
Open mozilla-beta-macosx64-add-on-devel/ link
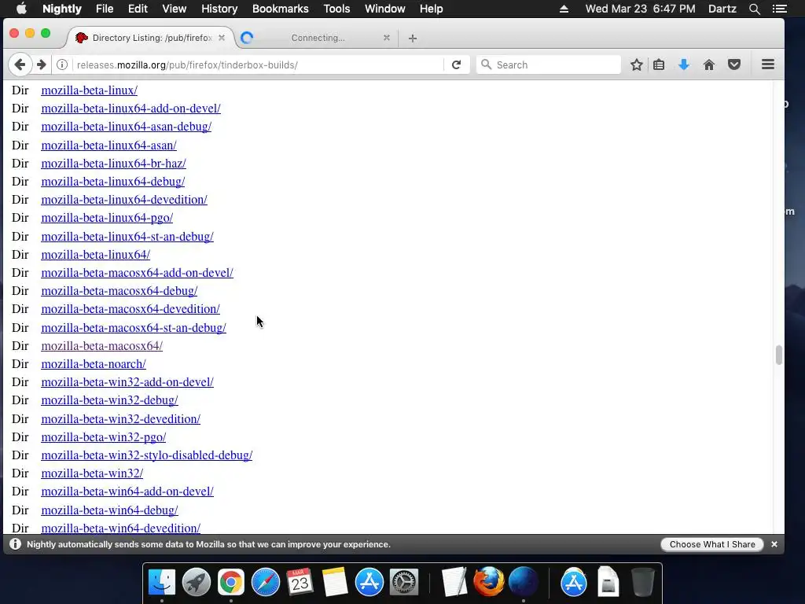pos(137,273)
